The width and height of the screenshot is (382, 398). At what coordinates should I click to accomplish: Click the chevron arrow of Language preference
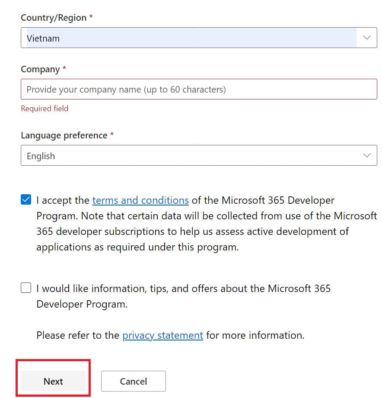click(366, 155)
